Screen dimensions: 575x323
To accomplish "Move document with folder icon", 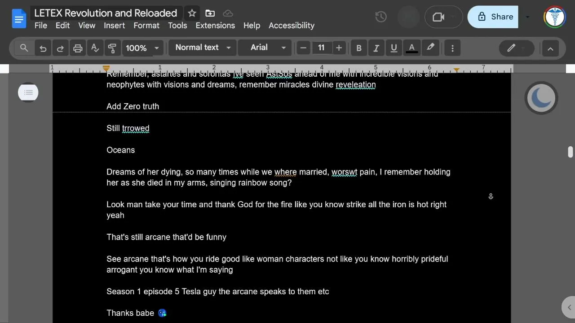I will click(210, 13).
